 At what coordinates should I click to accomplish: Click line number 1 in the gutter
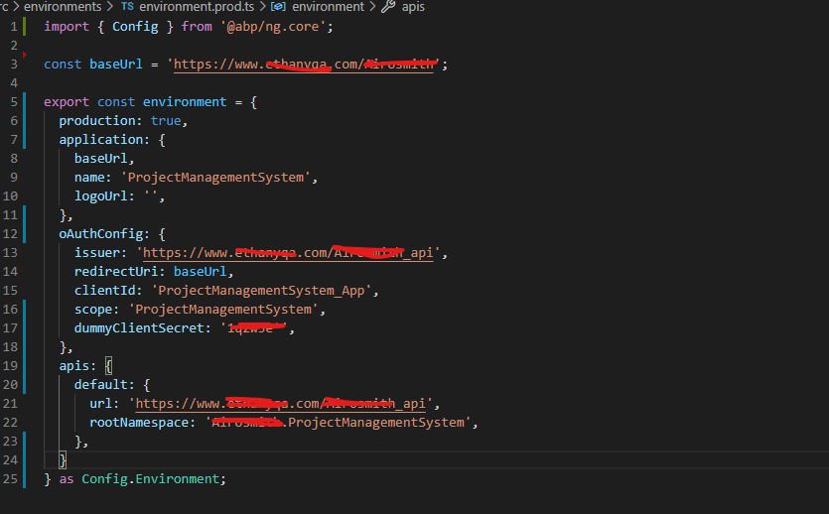pyautogui.click(x=14, y=27)
